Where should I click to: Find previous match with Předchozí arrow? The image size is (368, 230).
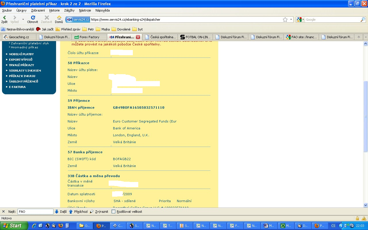pyautogui.click(x=78, y=212)
